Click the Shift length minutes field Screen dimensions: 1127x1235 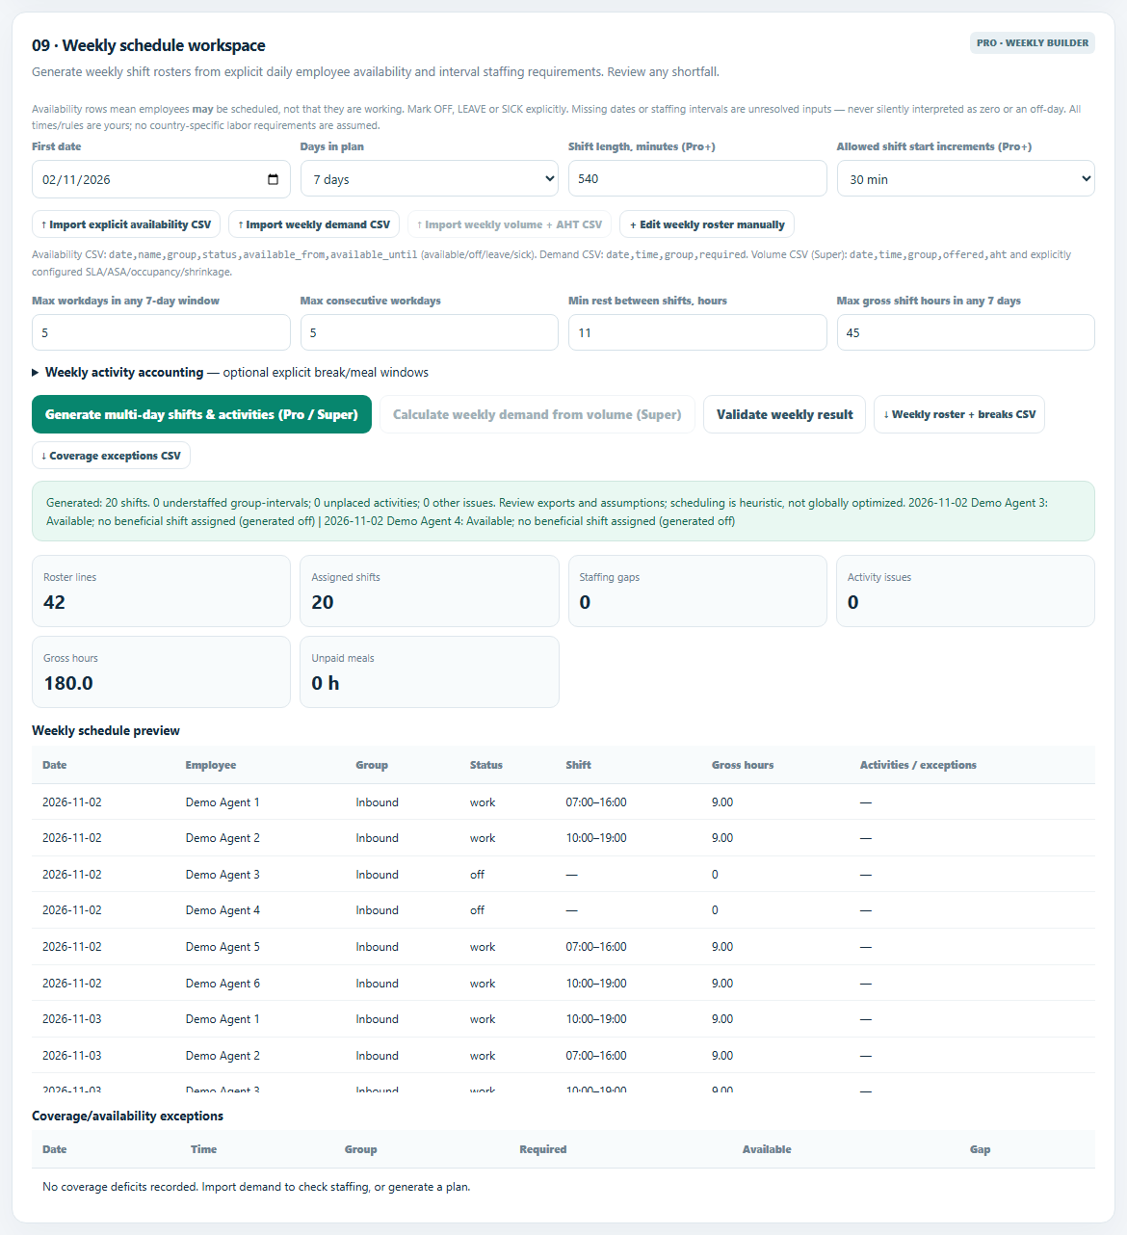click(x=697, y=179)
